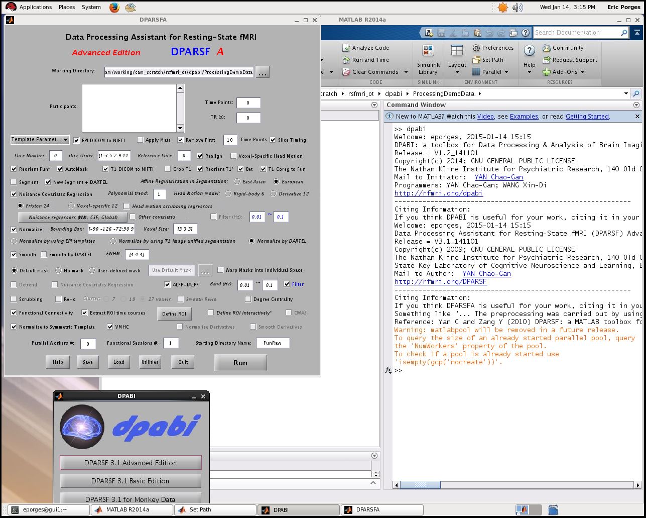646x518 pixels.
Task: Expand path arrow after dpabi folder
Action: [408, 93]
